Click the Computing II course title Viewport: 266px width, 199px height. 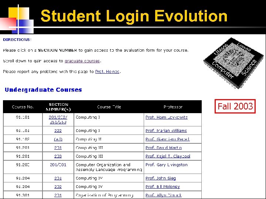(89, 139)
